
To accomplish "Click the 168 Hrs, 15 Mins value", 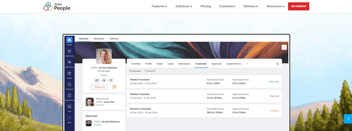I will (x=215, y=112).
